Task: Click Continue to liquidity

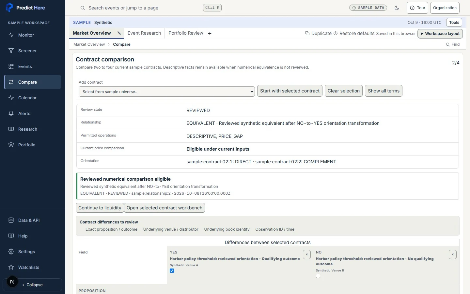Action: coord(100,208)
